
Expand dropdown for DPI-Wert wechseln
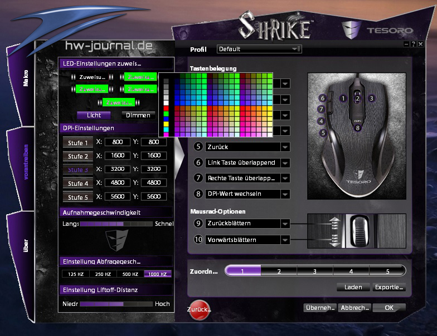285,194
